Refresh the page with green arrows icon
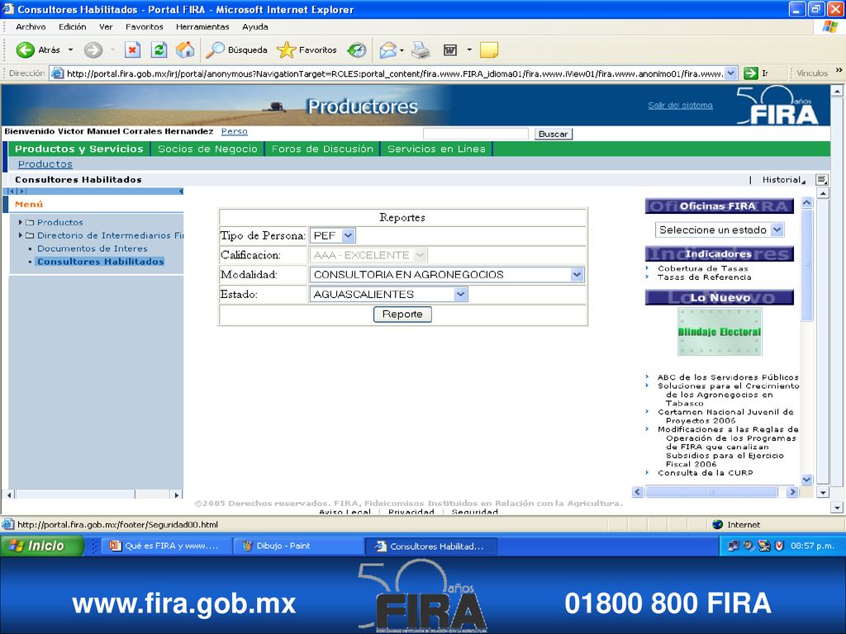This screenshot has width=846, height=634. click(159, 50)
